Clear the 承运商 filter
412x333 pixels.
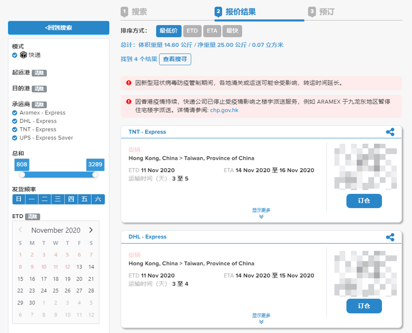click(39, 105)
